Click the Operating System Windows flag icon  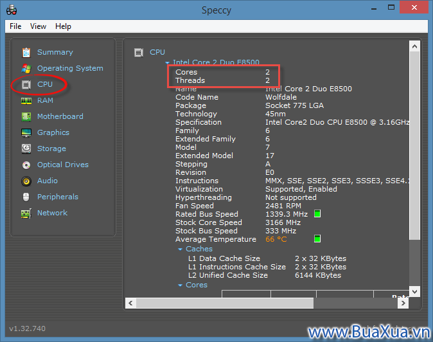26,69
